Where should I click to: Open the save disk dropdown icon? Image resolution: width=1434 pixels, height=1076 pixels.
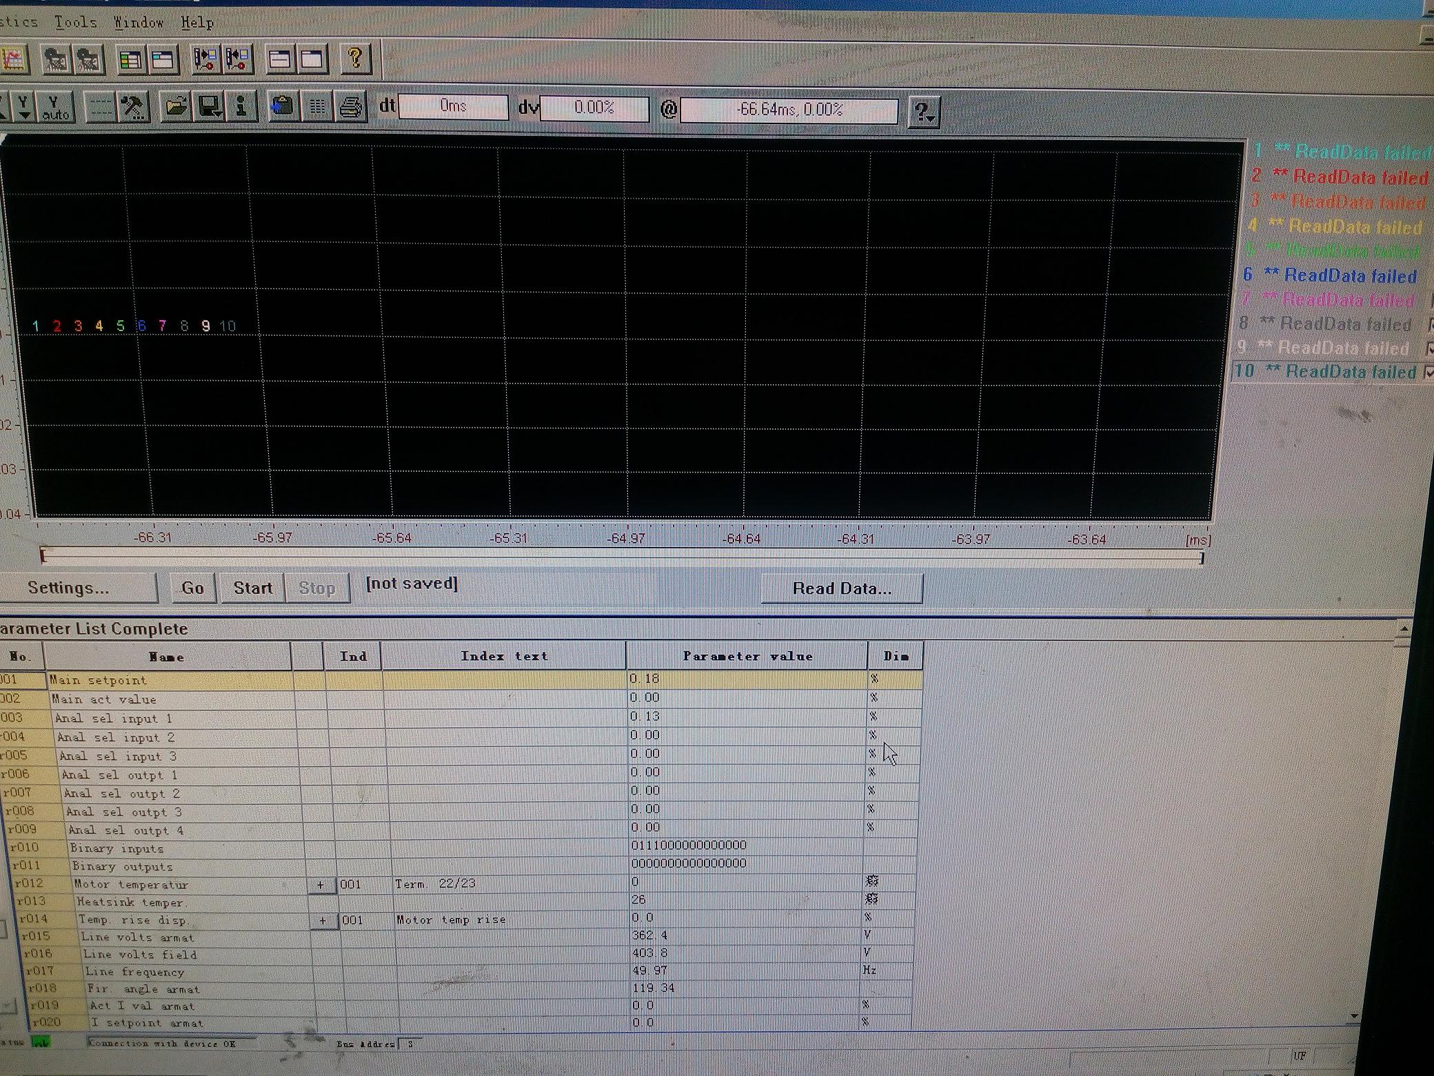click(x=209, y=107)
